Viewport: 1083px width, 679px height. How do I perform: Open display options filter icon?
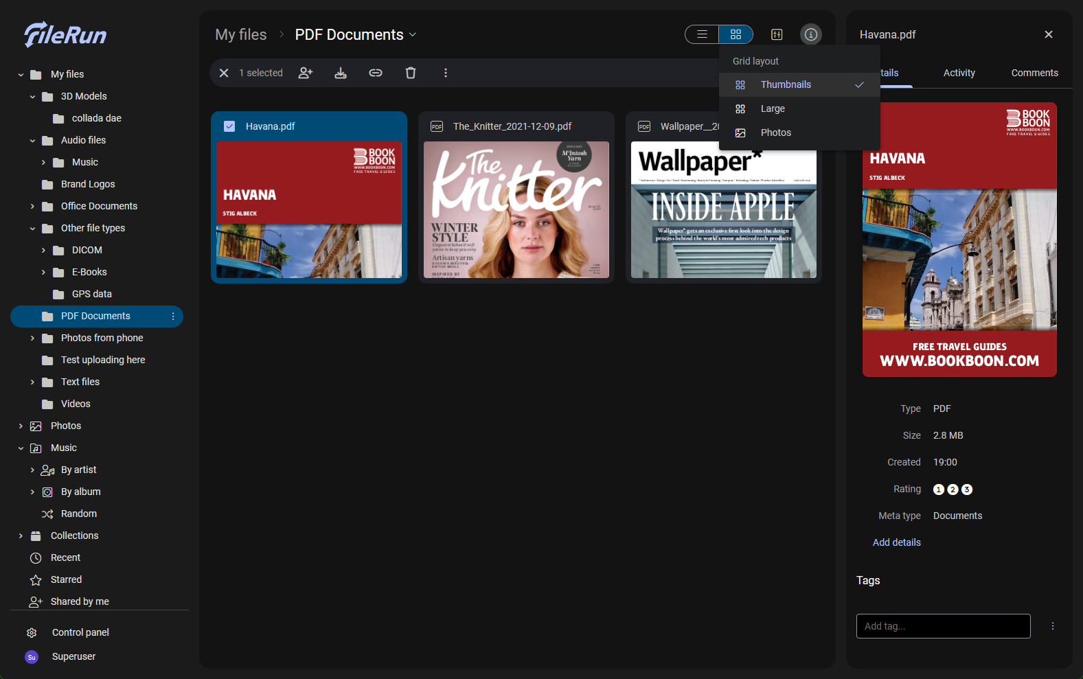point(777,34)
